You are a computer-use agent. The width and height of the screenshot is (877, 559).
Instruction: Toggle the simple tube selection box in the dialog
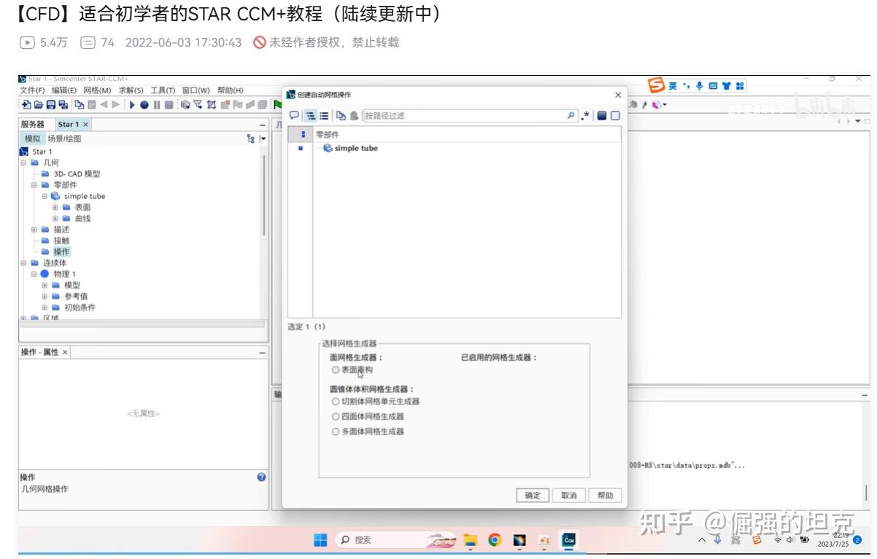click(301, 148)
